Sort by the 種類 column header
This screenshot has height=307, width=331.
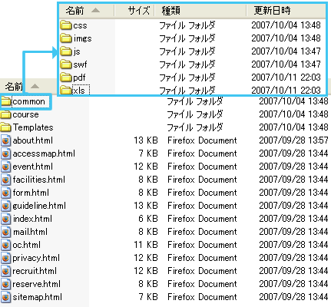(x=200, y=11)
